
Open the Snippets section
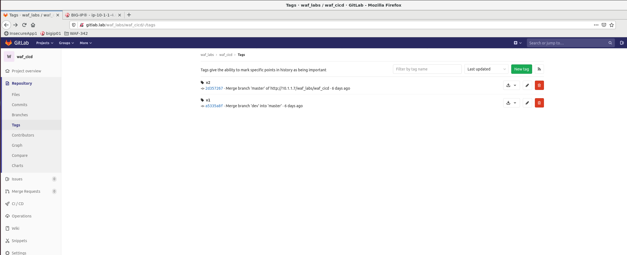point(19,241)
